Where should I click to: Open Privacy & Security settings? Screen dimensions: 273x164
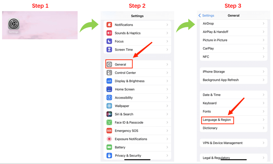137,156
